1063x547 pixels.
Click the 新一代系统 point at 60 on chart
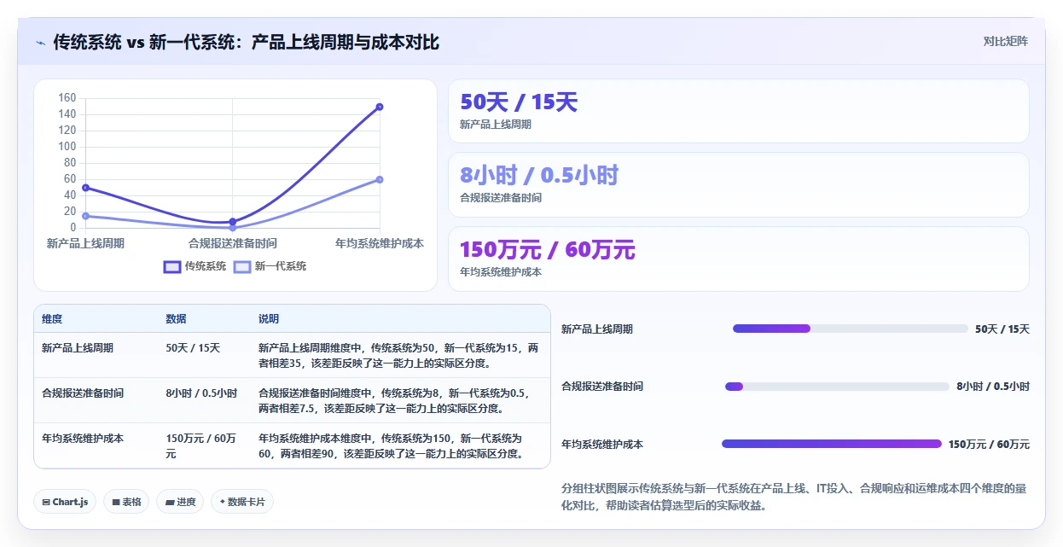point(380,179)
